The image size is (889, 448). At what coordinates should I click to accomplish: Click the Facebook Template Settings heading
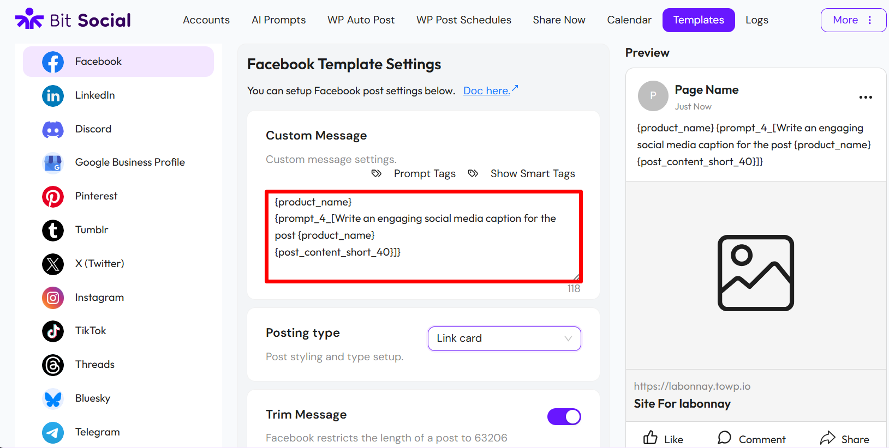(344, 64)
